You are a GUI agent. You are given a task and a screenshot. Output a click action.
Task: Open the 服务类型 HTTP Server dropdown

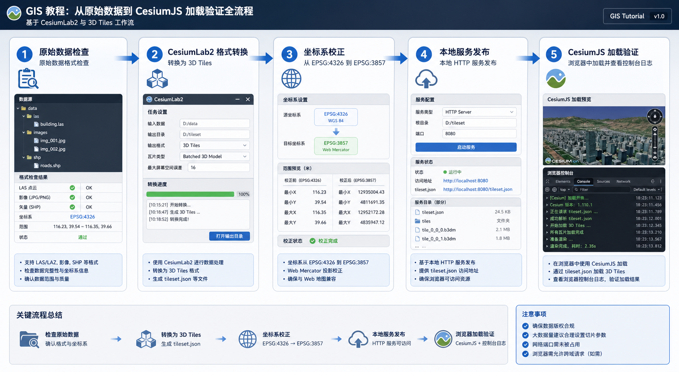click(x=479, y=112)
